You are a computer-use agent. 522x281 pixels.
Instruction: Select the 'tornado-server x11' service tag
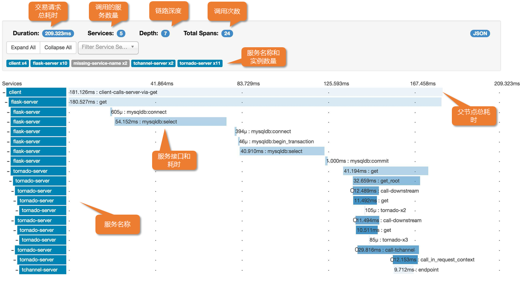200,64
